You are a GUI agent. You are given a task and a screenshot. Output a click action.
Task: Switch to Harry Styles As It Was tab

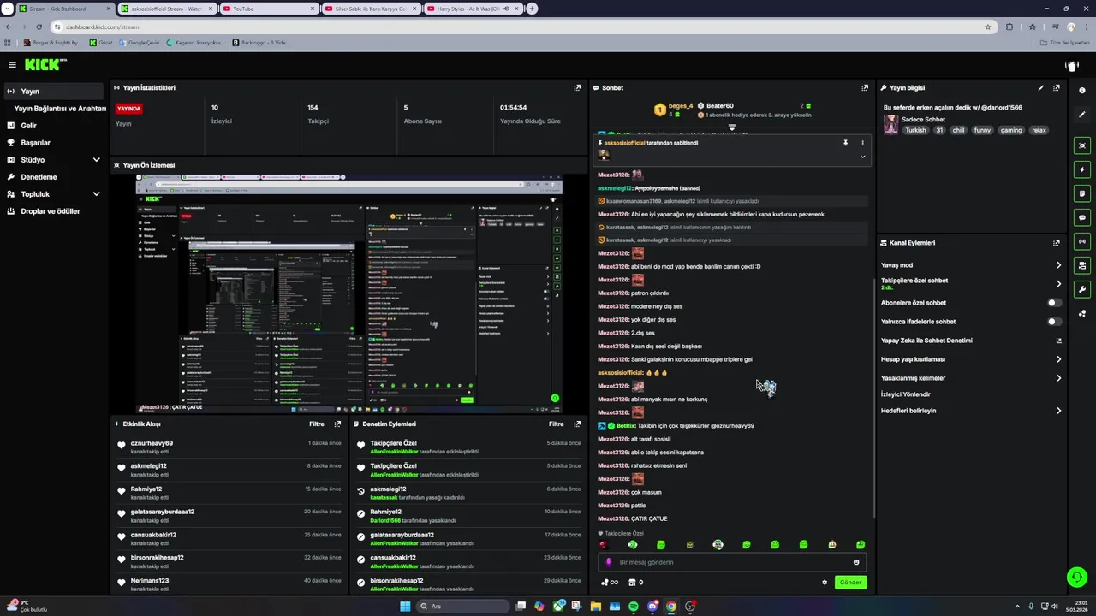(473, 9)
